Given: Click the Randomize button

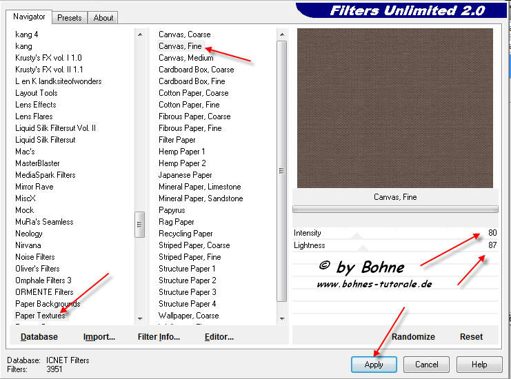Looking at the screenshot, I should pos(413,337).
